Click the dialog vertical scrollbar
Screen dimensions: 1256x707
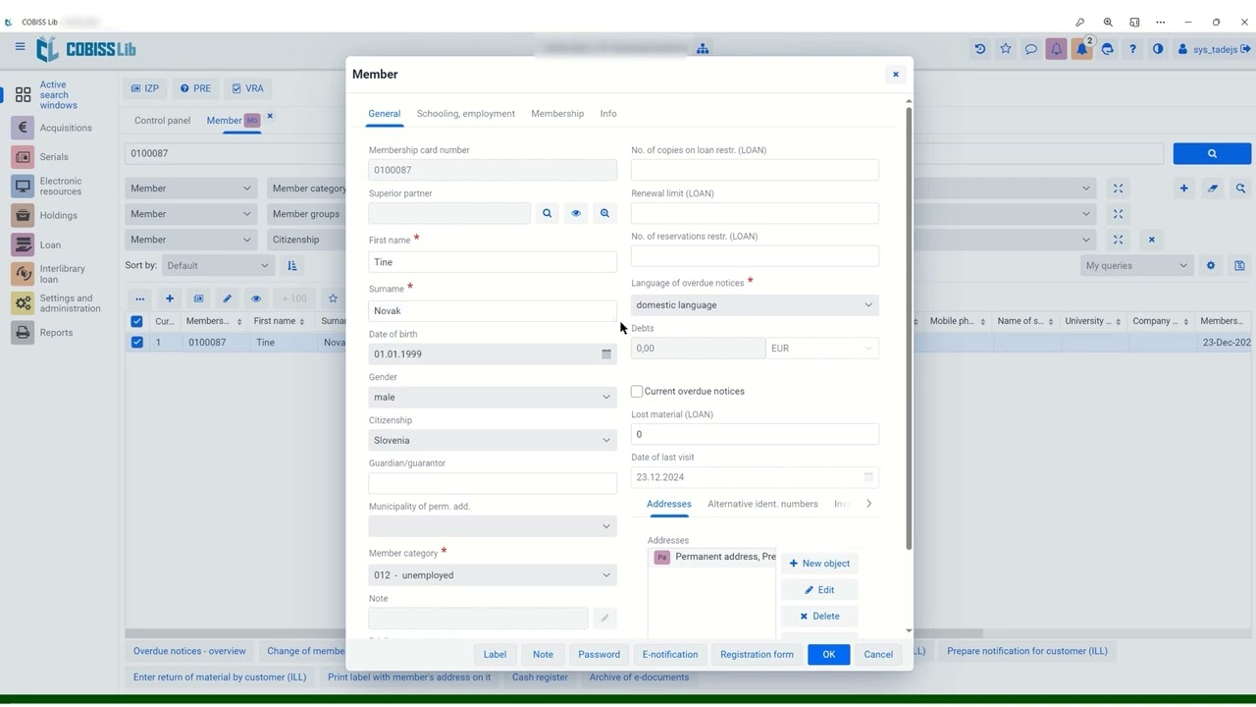coord(909,329)
